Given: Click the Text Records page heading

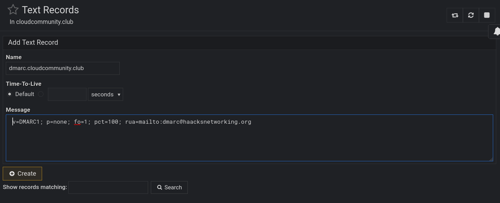Looking at the screenshot, I should pyautogui.click(x=50, y=10).
